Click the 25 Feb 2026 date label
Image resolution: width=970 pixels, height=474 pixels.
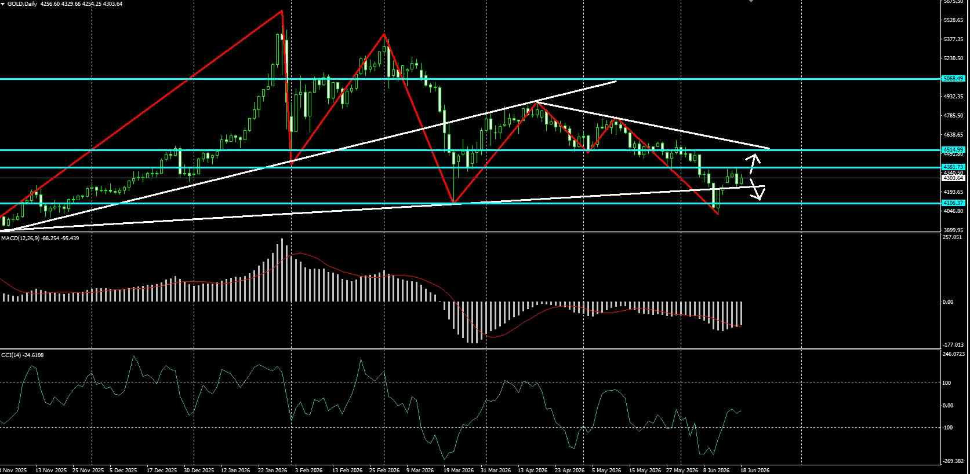tap(384, 470)
